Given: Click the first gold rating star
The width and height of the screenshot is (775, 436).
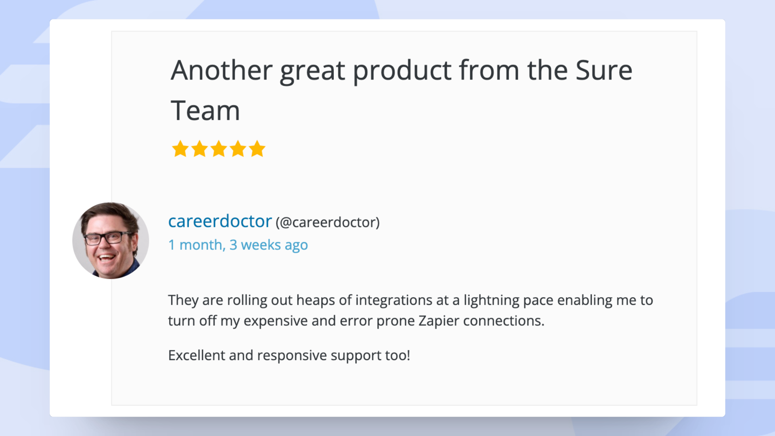Looking at the screenshot, I should 180,149.
